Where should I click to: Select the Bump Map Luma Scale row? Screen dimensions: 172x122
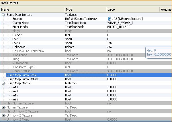[x=21, y=75]
